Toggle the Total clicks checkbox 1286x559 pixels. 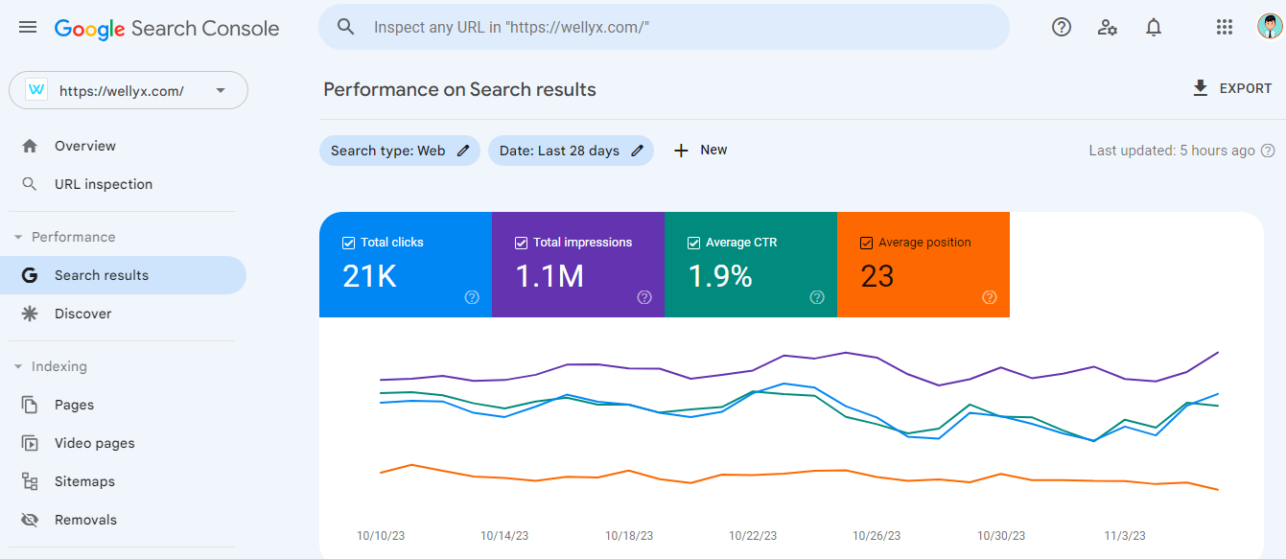tap(349, 243)
